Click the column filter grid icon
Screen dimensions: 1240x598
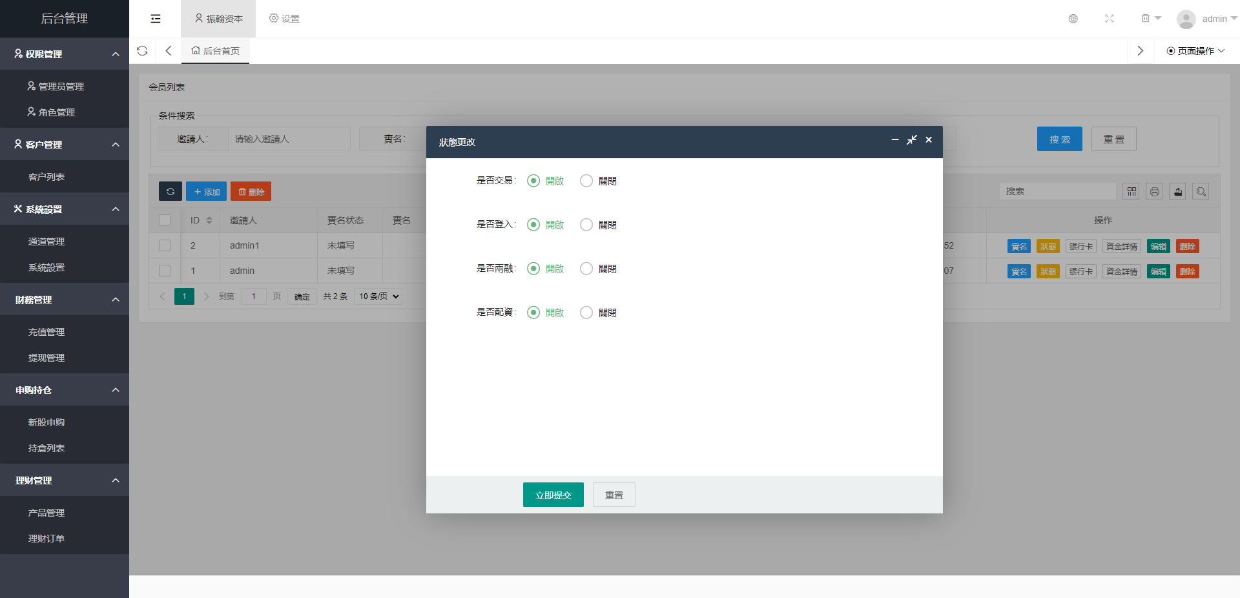tap(1131, 192)
